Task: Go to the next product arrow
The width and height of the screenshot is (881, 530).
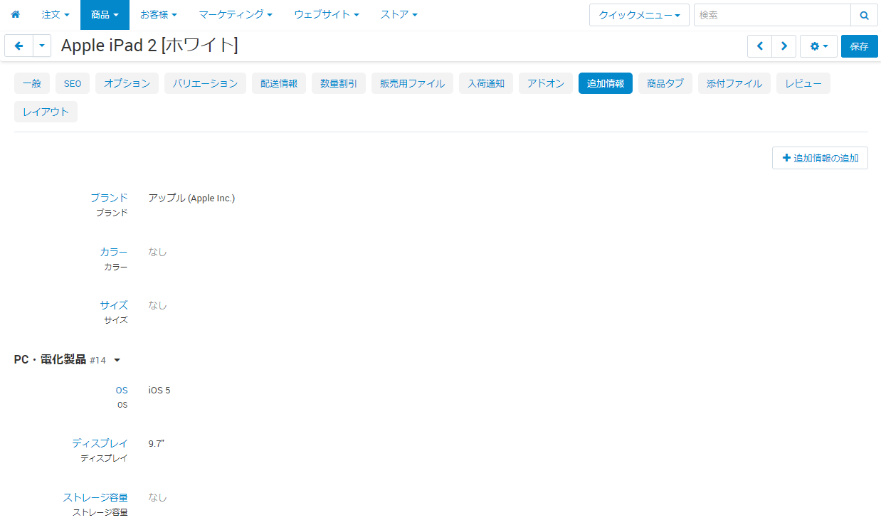Action: point(784,46)
